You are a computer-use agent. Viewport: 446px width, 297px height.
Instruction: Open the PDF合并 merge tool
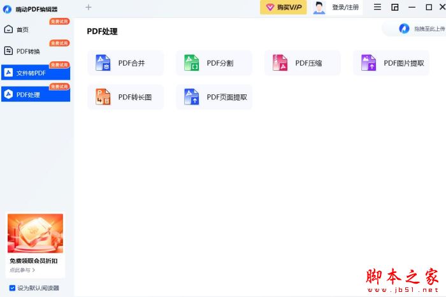click(x=126, y=63)
